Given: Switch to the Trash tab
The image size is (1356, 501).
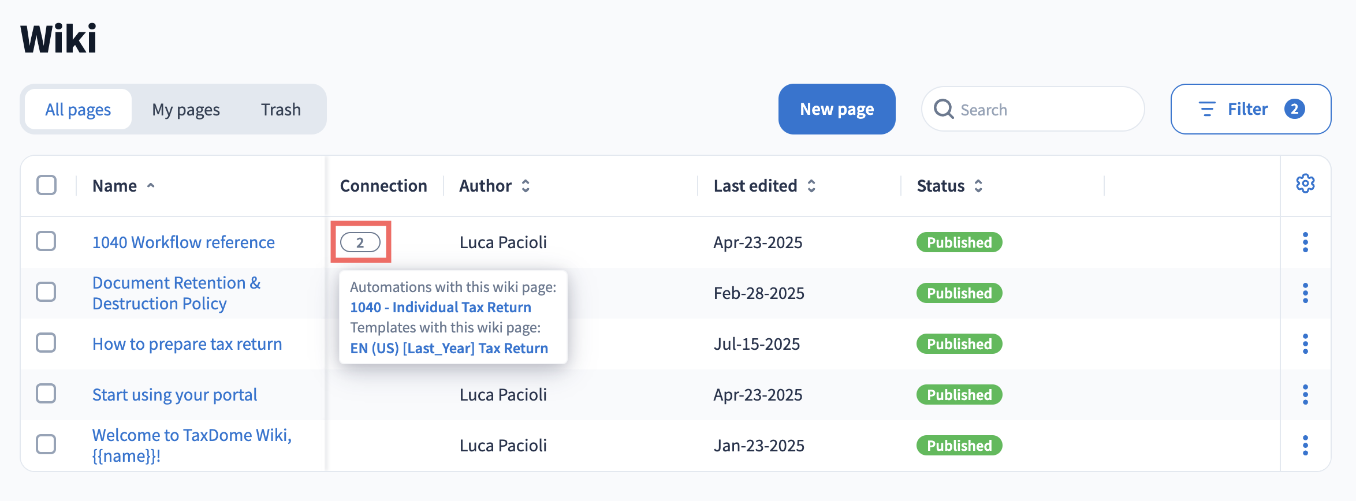Looking at the screenshot, I should point(281,110).
